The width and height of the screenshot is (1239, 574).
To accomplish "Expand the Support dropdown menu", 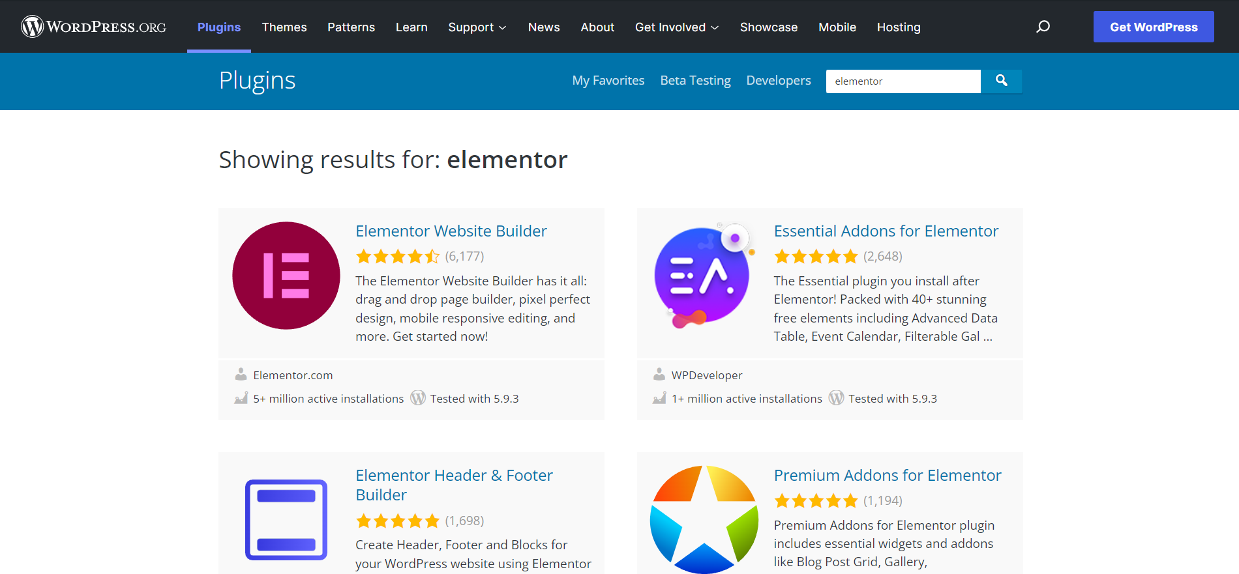I will point(477,27).
